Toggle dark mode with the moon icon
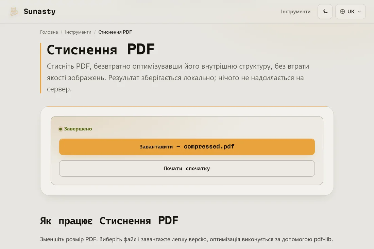 (325, 12)
